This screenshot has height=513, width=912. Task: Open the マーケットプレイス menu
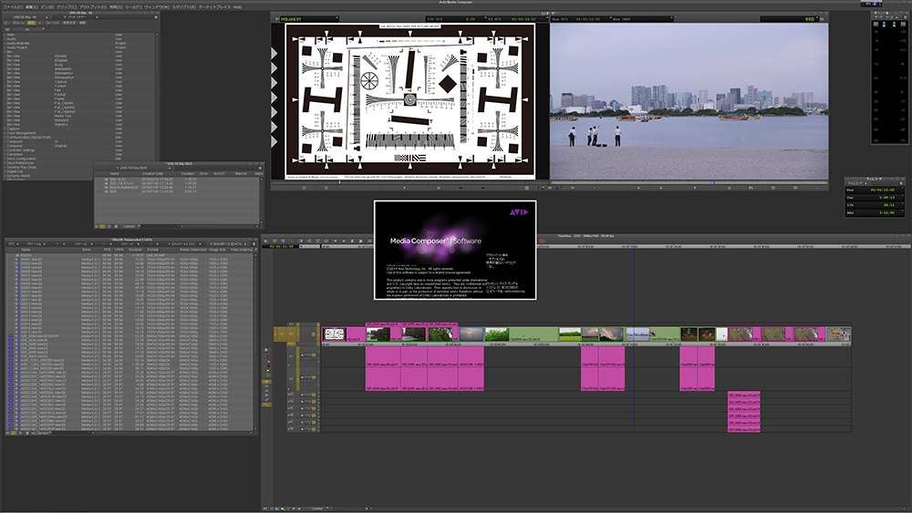coord(214,7)
